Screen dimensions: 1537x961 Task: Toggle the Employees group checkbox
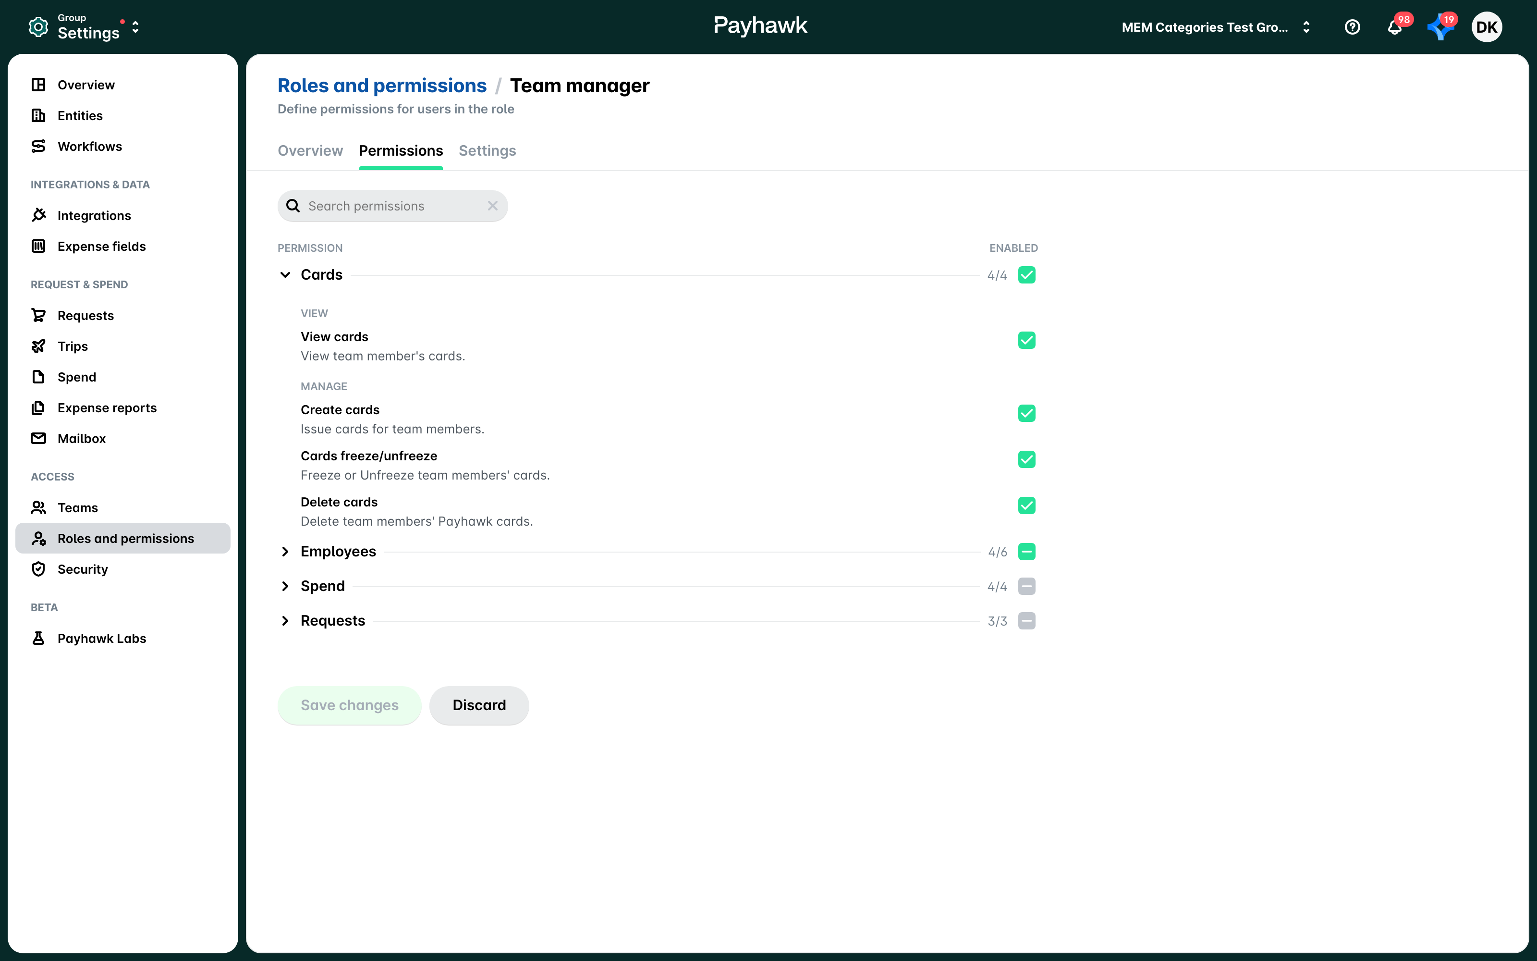pos(1026,552)
